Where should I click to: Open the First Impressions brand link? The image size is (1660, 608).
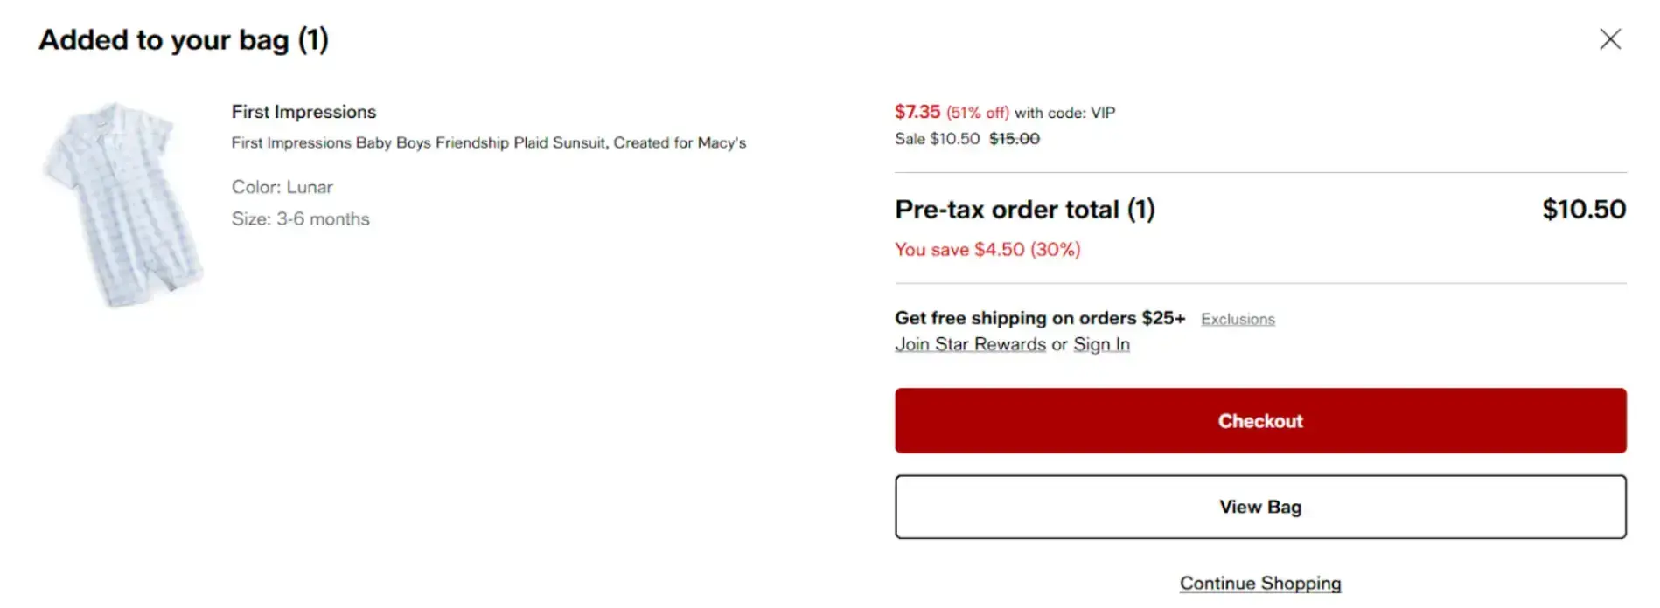303,112
